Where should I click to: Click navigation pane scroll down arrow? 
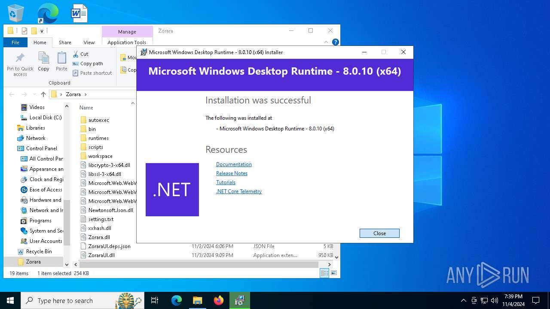(67, 265)
